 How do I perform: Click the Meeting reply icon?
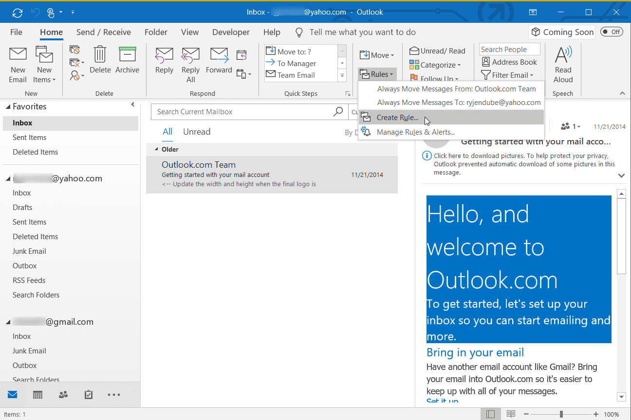pyautogui.click(x=241, y=55)
